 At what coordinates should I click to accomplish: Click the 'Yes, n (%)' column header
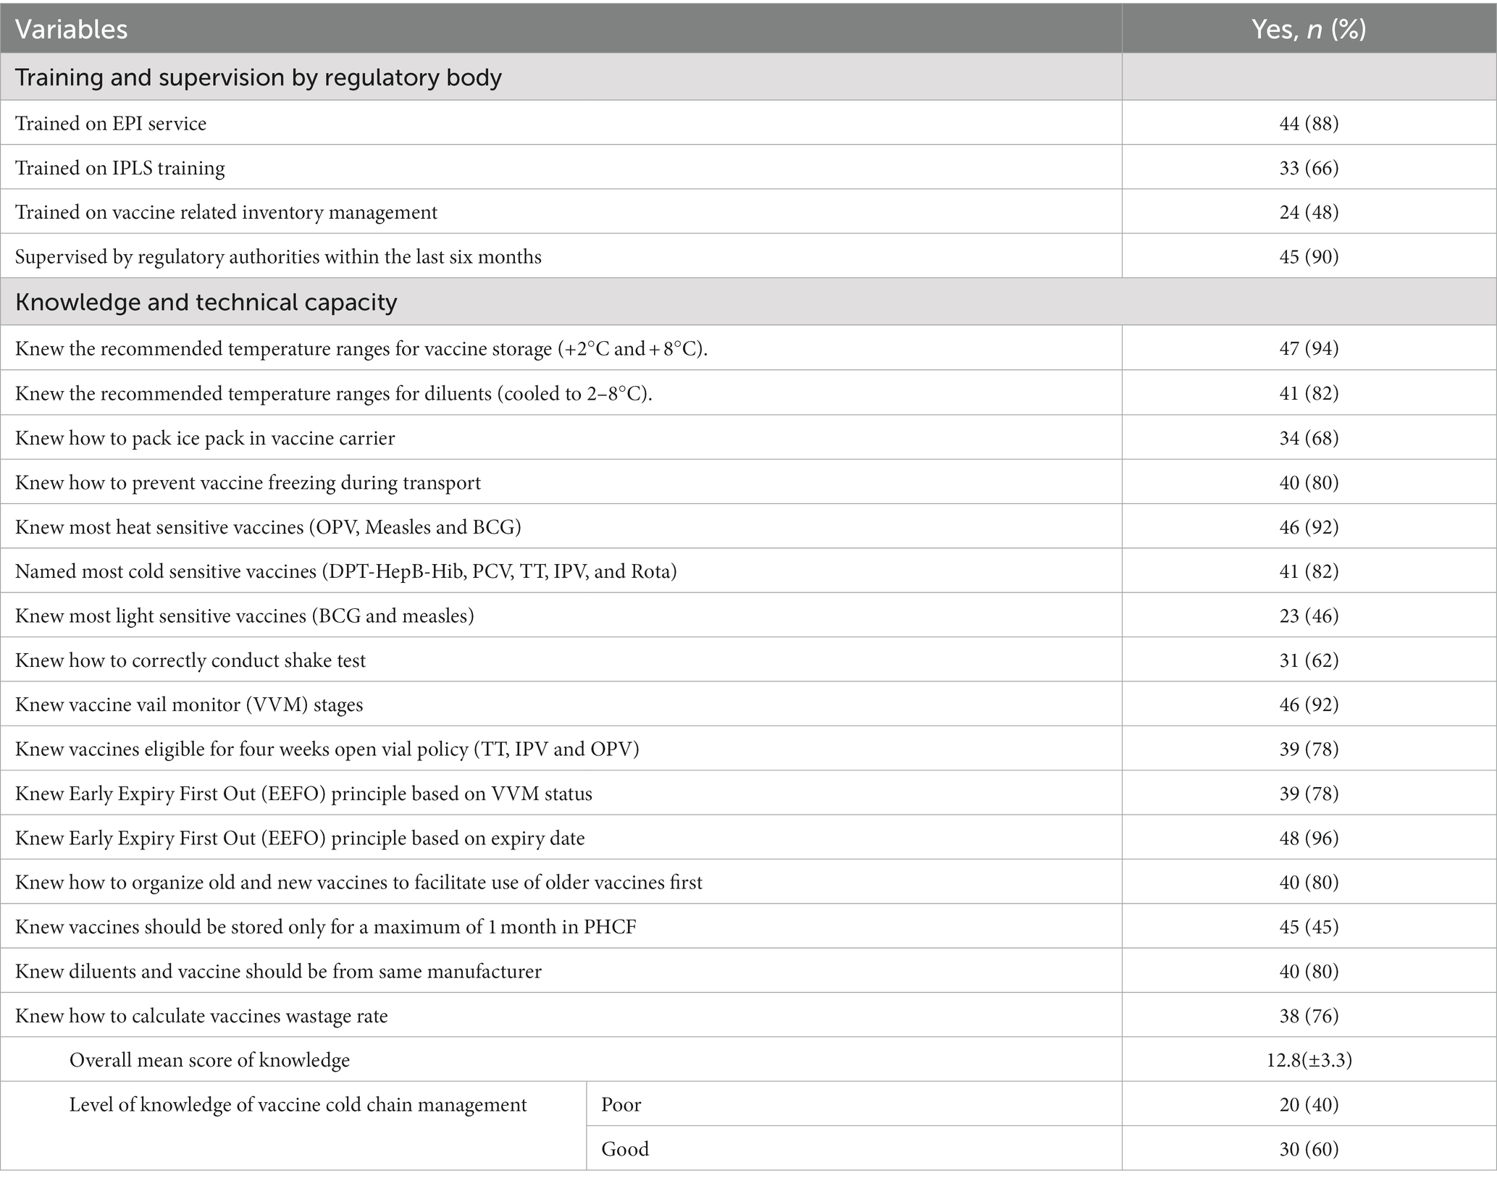tap(1309, 29)
